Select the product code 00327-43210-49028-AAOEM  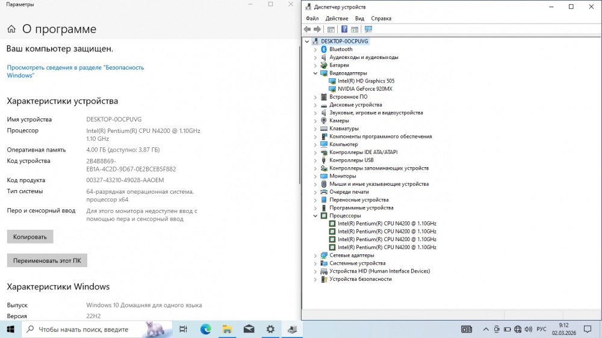125,180
